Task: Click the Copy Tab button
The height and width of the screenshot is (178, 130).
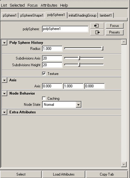Action: pyautogui.click(x=107, y=174)
